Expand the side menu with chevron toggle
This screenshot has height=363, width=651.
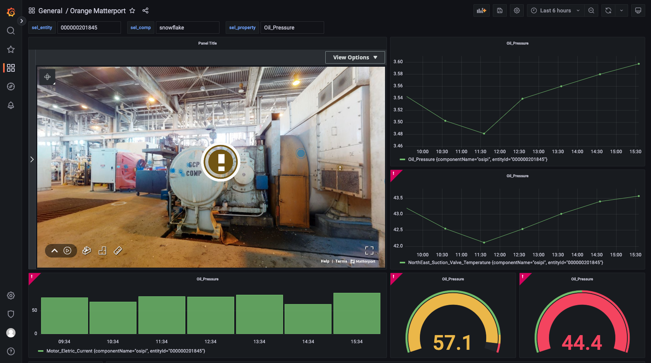(22, 21)
